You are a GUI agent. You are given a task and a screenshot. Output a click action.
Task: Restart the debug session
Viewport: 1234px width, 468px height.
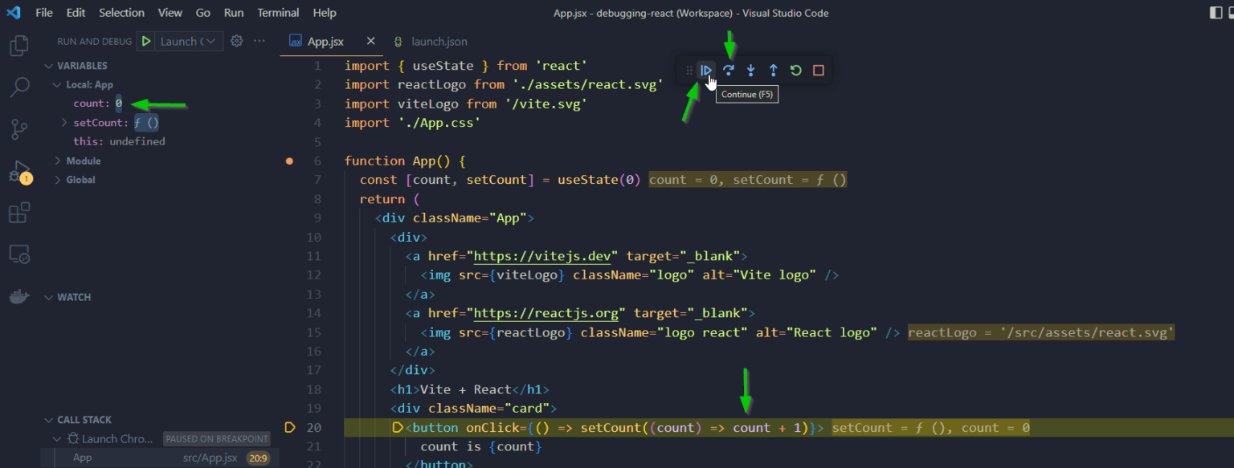tap(795, 70)
